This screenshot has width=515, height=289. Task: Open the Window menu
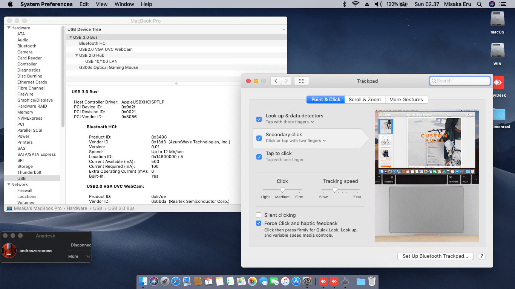click(124, 4)
